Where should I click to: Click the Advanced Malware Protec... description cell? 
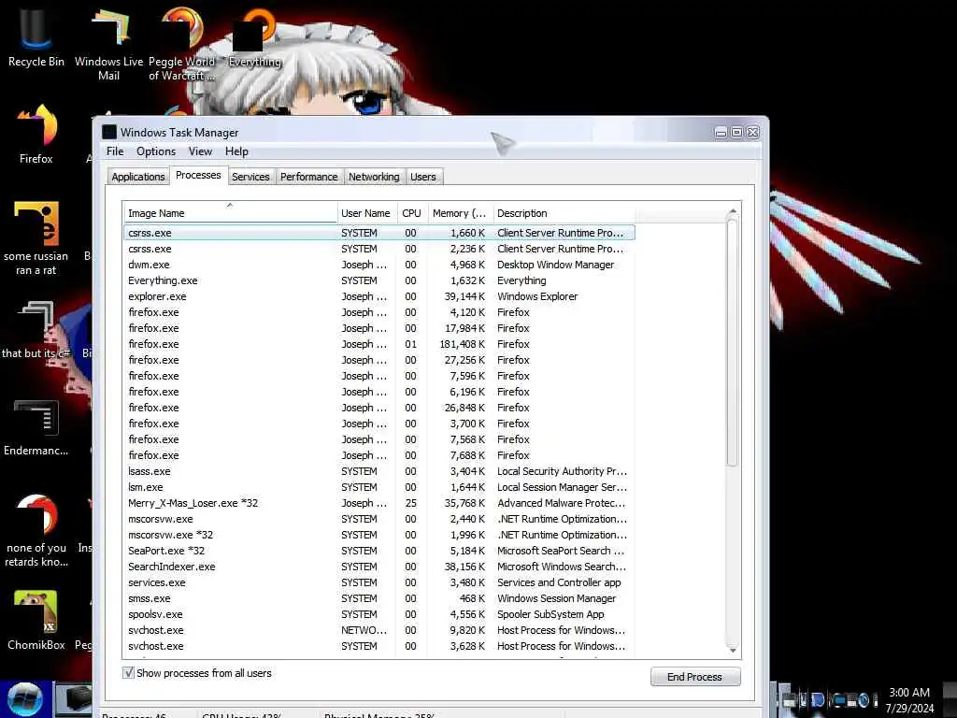(561, 502)
